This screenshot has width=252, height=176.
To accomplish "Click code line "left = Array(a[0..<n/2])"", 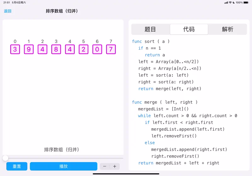I will tap(169, 62).
